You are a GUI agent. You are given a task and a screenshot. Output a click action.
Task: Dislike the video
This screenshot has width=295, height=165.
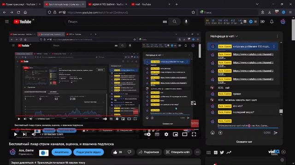tap(130, 152)
